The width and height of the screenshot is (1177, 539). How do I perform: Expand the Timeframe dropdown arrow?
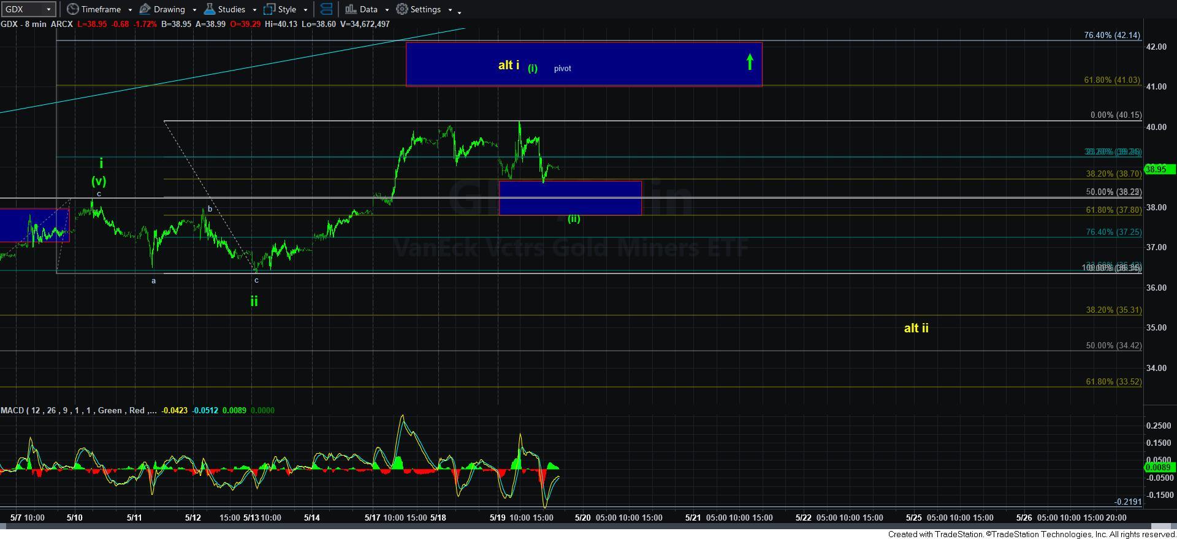point(130,10)
